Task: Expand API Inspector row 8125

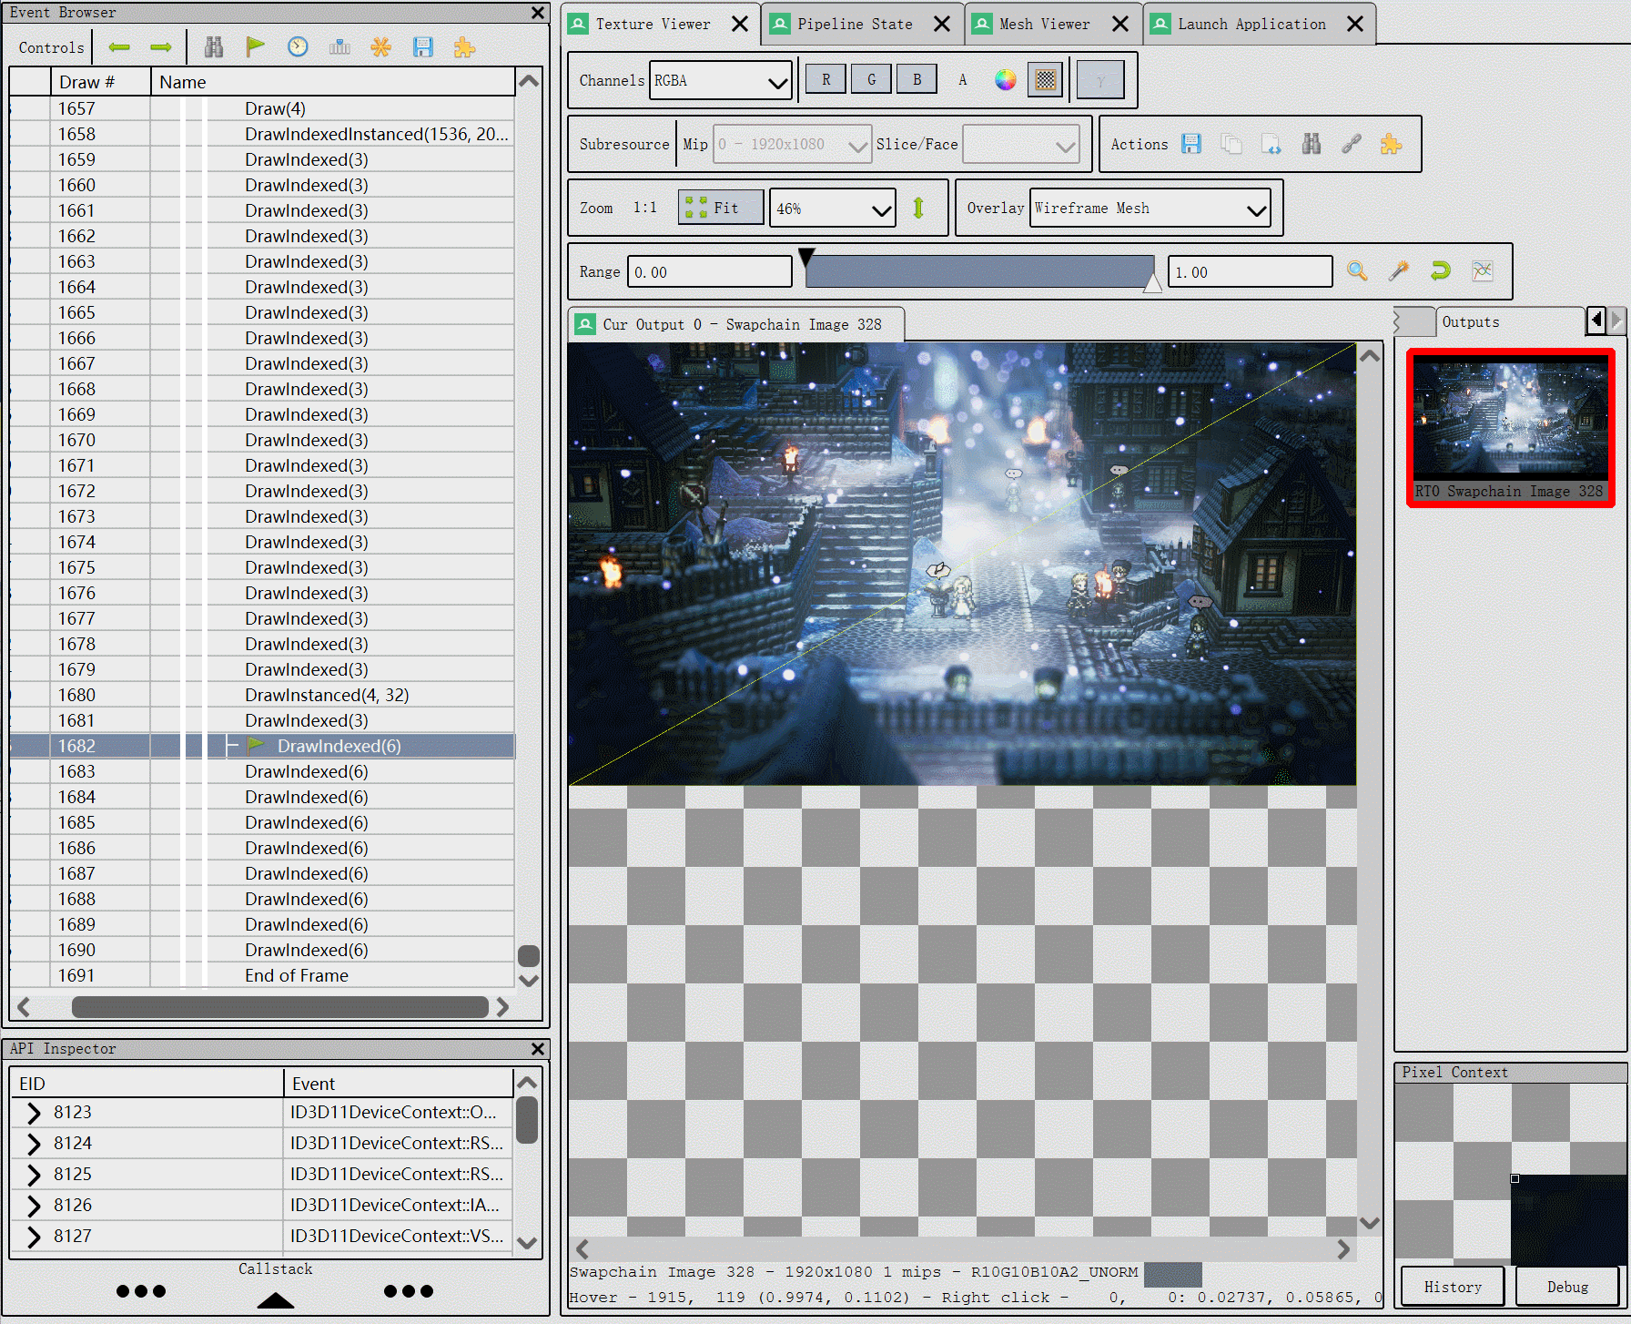Action: coord(34,1175)
